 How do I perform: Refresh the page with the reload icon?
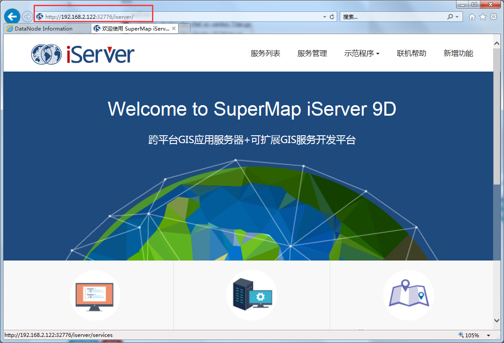(x=332, y=17)
